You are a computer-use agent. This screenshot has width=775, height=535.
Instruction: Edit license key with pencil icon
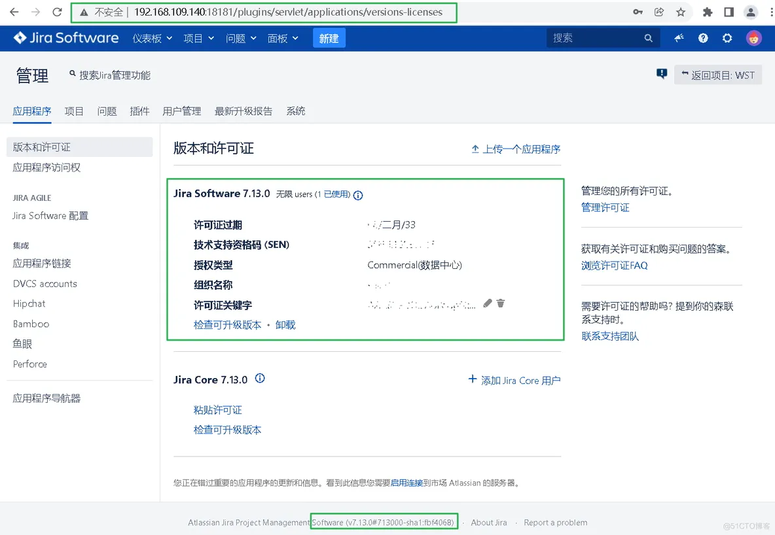pos(488,303)
